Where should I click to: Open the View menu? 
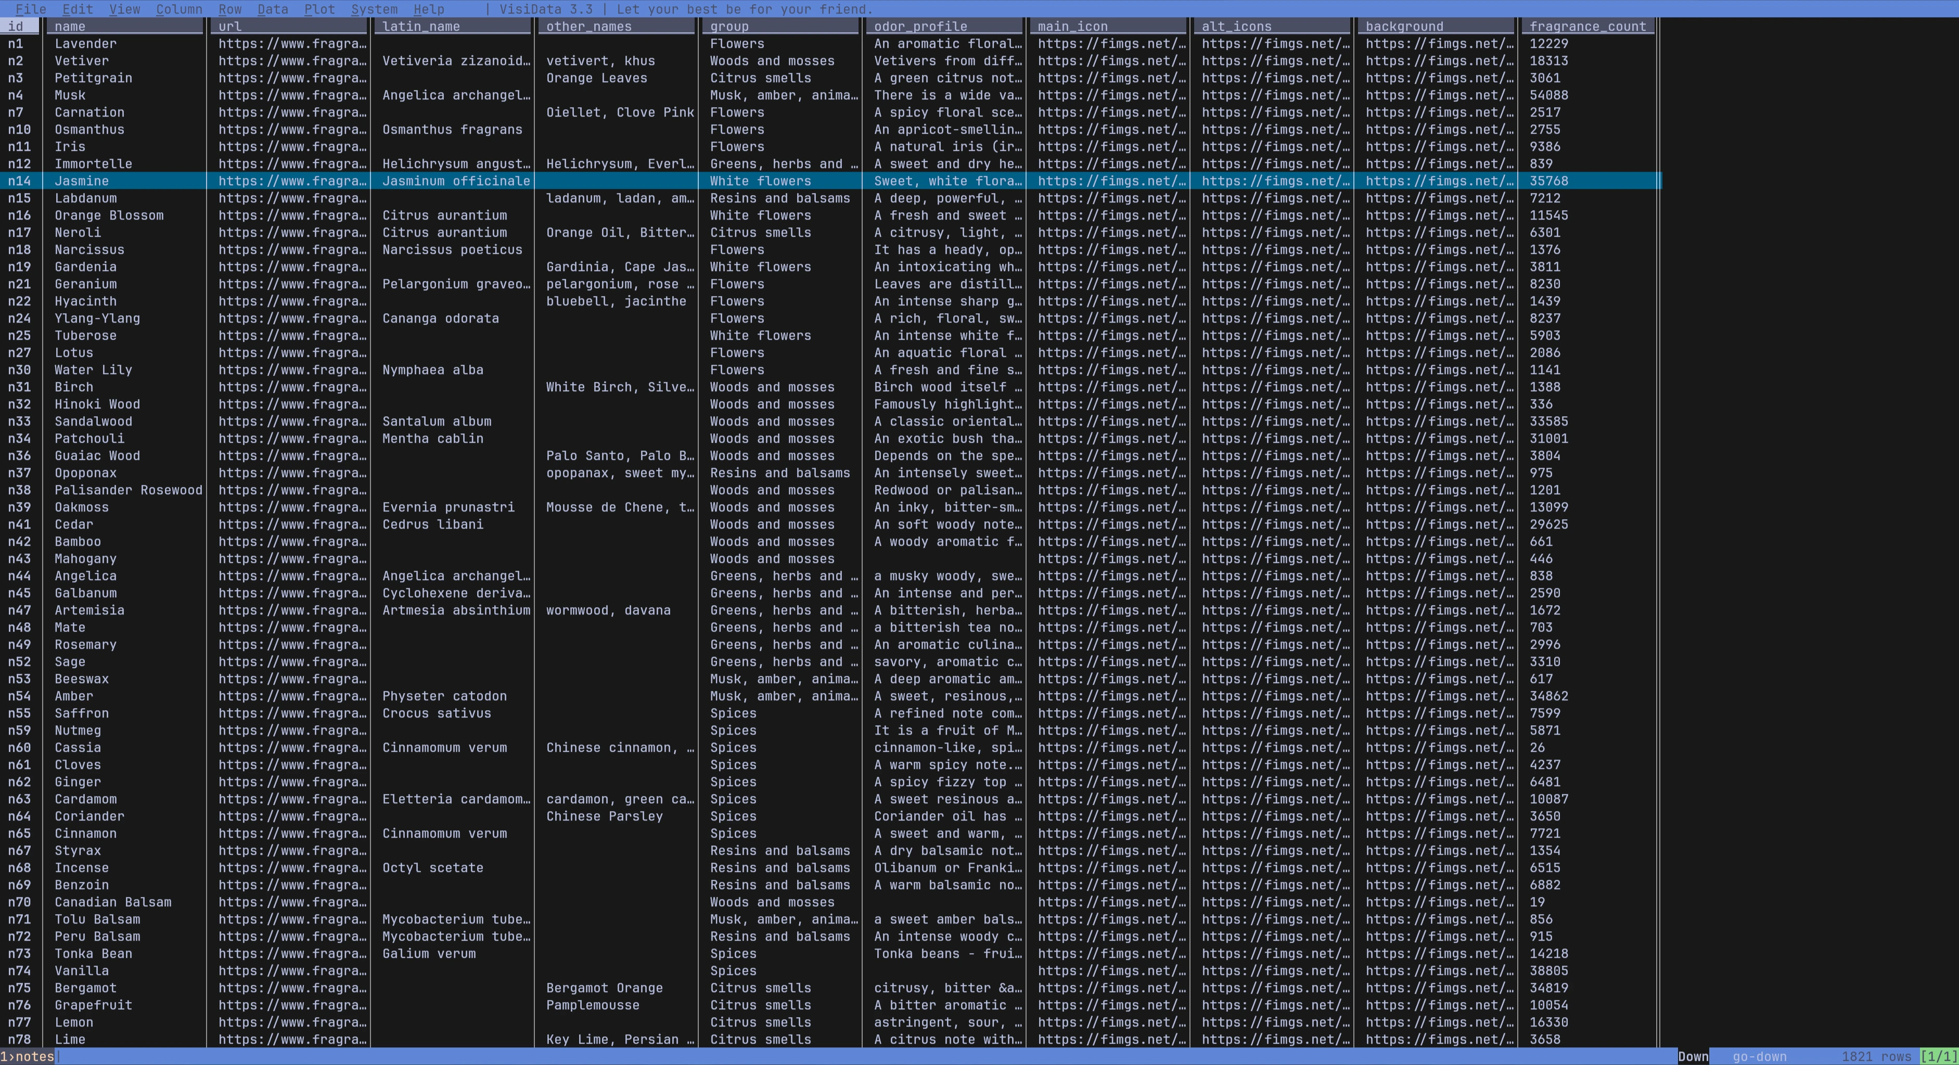(124, 9)
